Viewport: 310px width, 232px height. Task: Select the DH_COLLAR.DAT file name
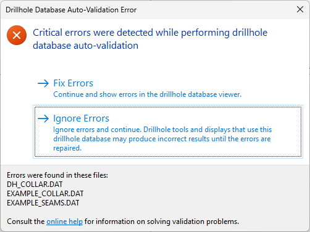(35, 184)
